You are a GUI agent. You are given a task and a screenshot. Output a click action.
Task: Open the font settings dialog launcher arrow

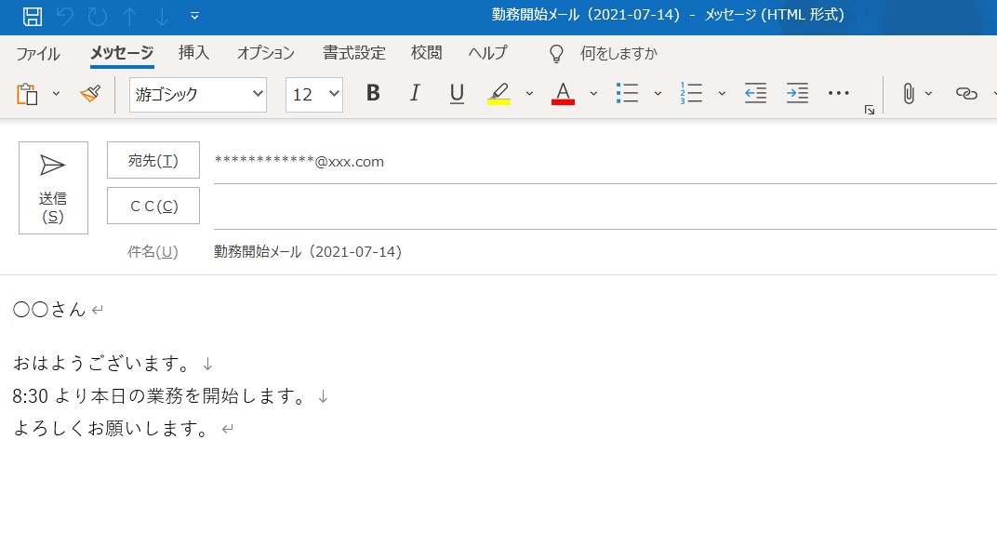(869, 110)
